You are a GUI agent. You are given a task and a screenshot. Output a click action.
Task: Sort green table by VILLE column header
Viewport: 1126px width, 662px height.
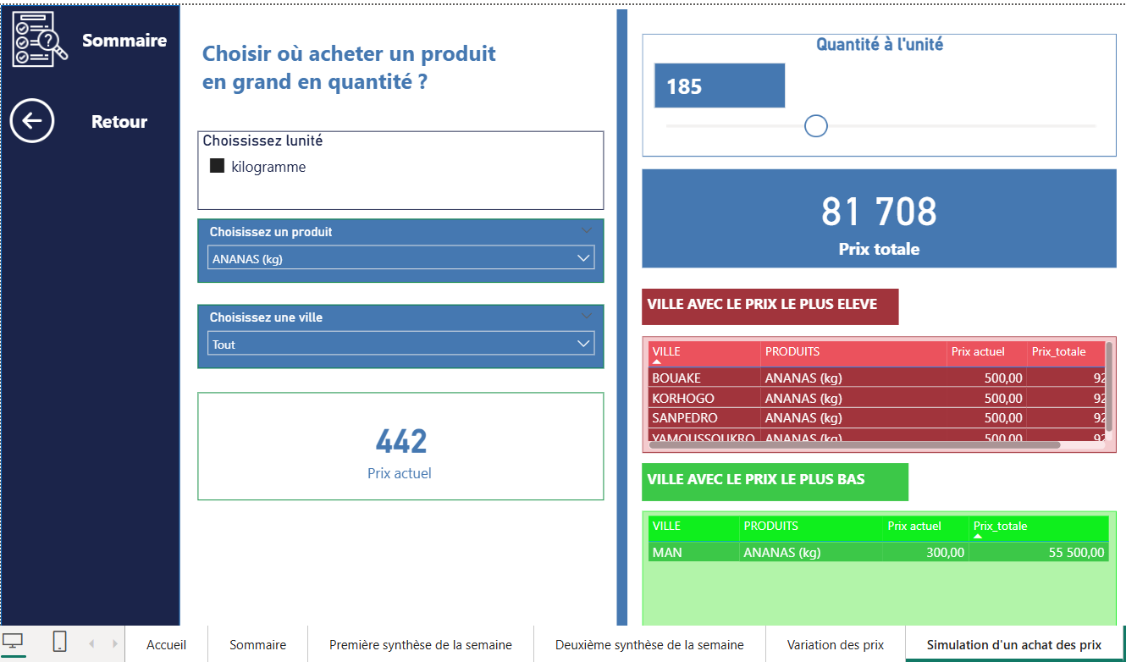coord(693,527)
